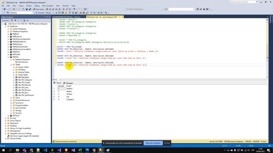The width and height of the screenshot is (273, 153).
Task: Select the XEvent Profiler node
Action: click(x=15, y=139)
